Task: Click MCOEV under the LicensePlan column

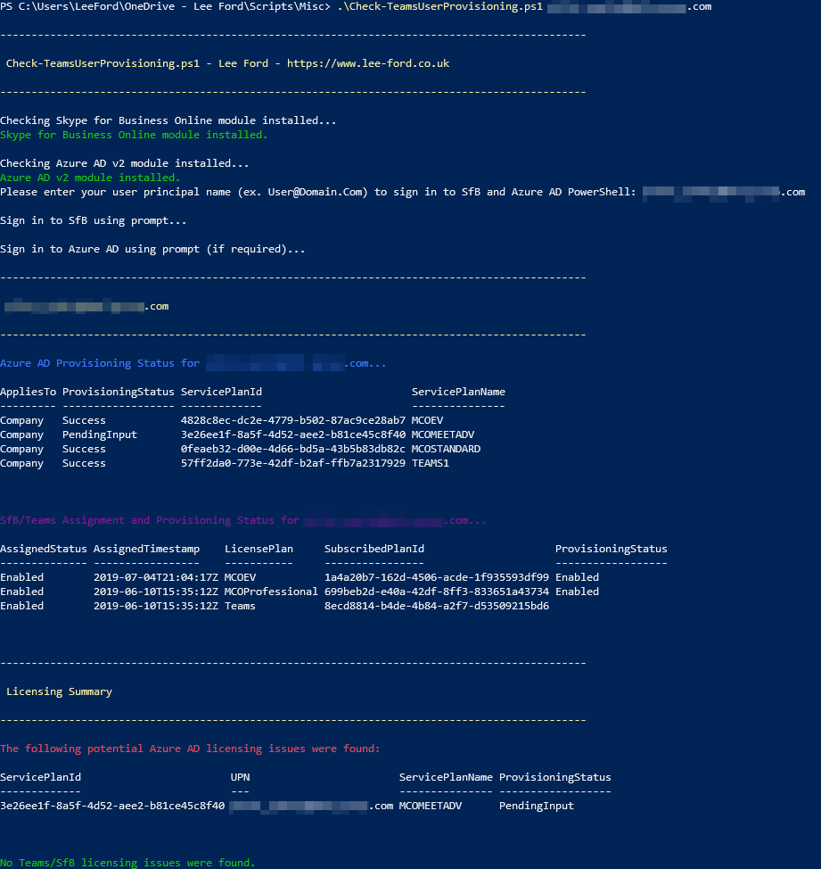Action: 240,577
